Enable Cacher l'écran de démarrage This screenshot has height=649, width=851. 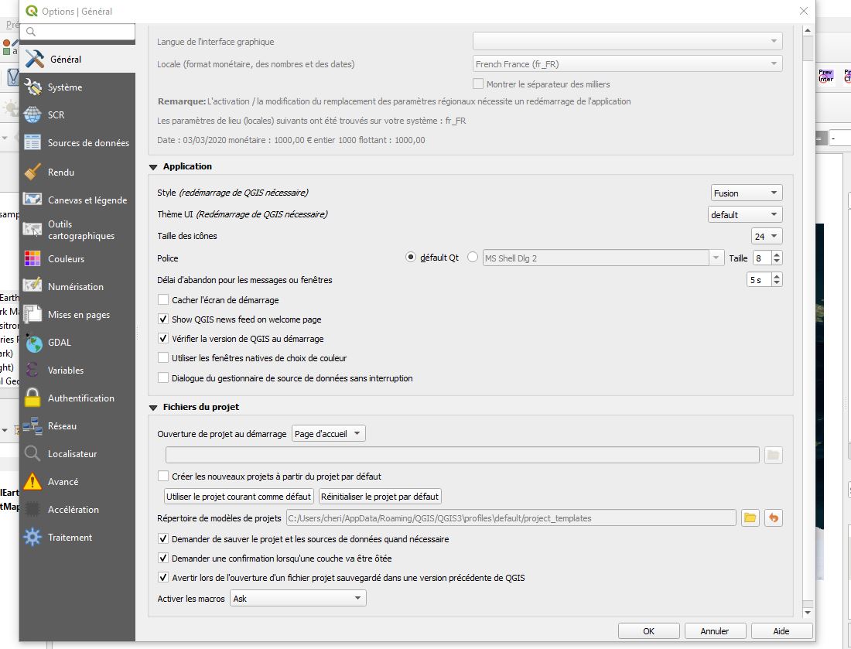pos(163,299)
